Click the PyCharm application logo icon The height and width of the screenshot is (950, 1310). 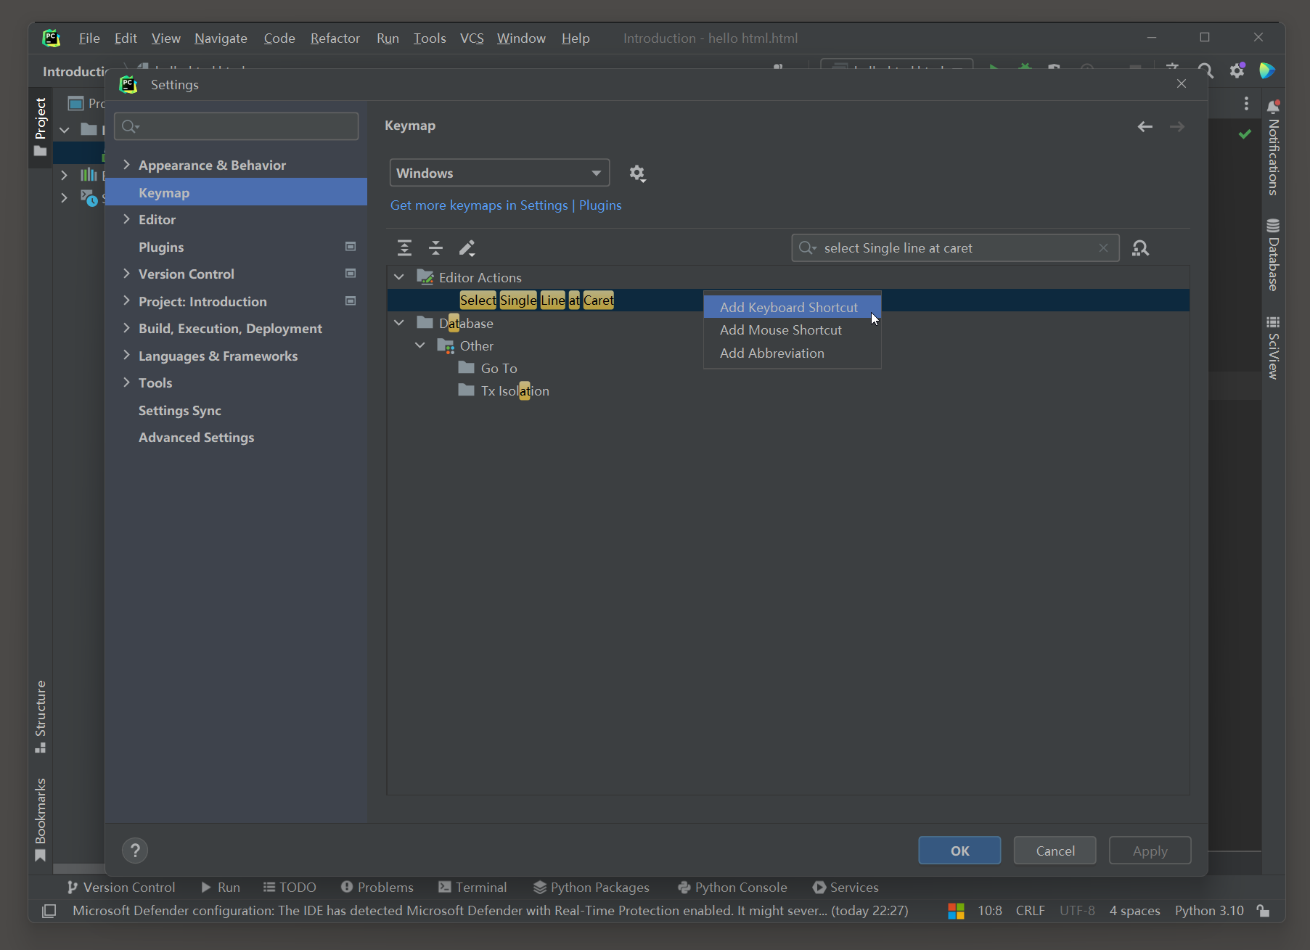[x=51, y=38]
